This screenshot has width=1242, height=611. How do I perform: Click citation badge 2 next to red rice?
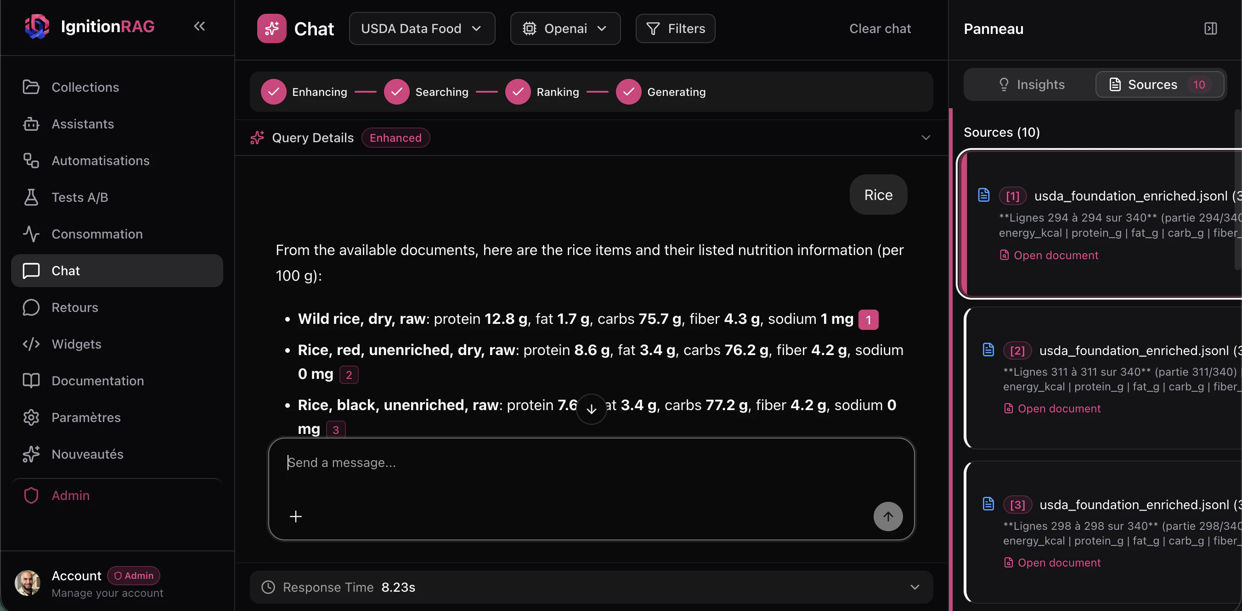[x=348, y=374]
